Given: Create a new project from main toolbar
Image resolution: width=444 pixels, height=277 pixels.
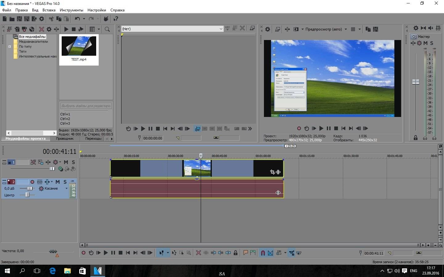Looking at the screenshot, I should pos(5,19).
